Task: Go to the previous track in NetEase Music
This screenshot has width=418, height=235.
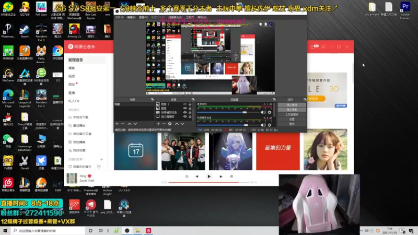Action: pos(197,177)
